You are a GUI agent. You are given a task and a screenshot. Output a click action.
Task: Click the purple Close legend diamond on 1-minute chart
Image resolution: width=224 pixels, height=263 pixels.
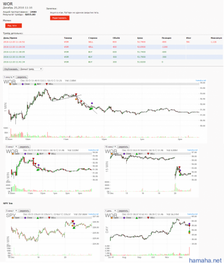[x=22, y=84]
